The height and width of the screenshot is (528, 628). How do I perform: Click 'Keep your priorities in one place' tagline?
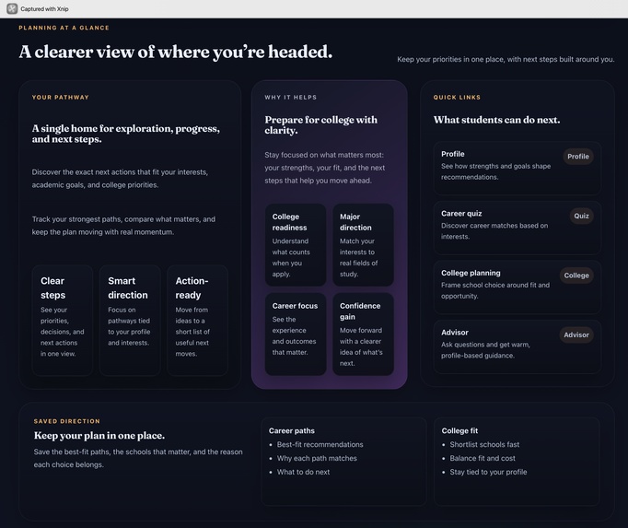[506, 59]
